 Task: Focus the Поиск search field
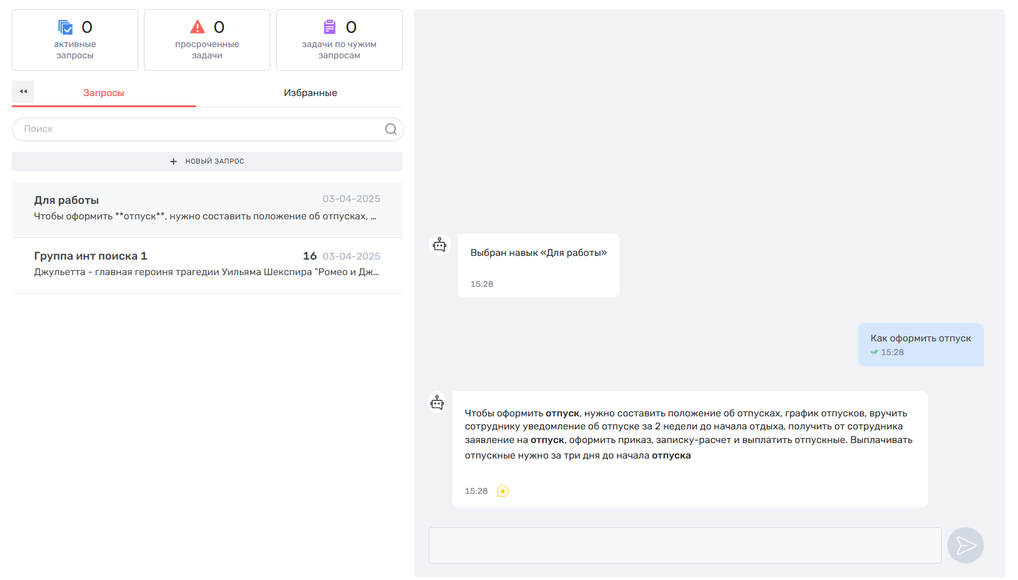(208, 129)
